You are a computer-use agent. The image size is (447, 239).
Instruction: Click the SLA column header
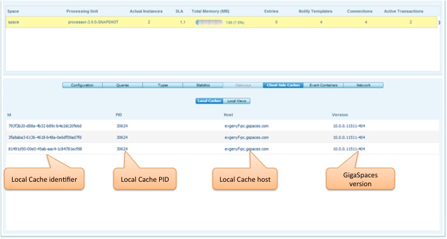(x=179, y=11)
